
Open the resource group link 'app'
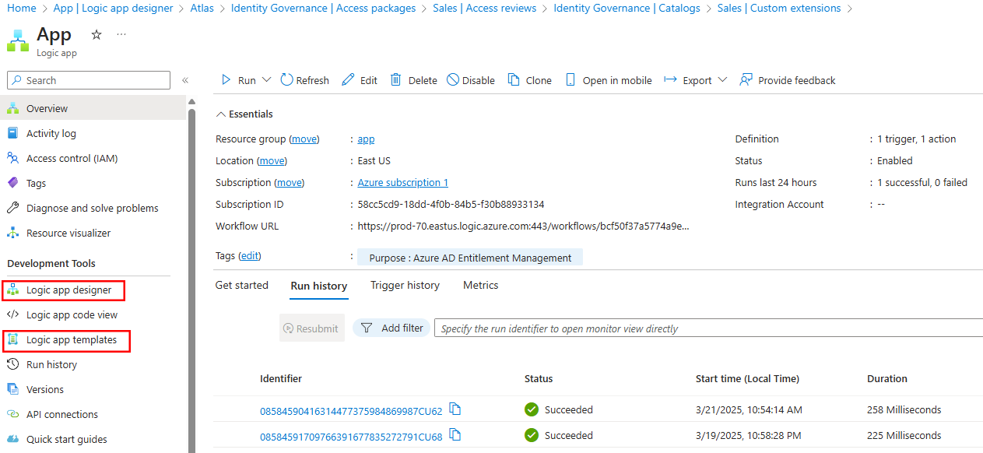(366, 139)
